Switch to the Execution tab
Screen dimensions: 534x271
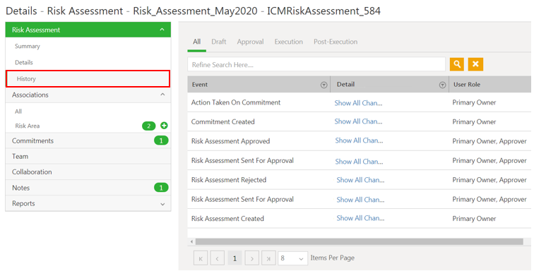point(289,42)
